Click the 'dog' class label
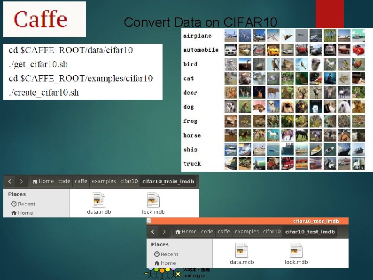 188,107
